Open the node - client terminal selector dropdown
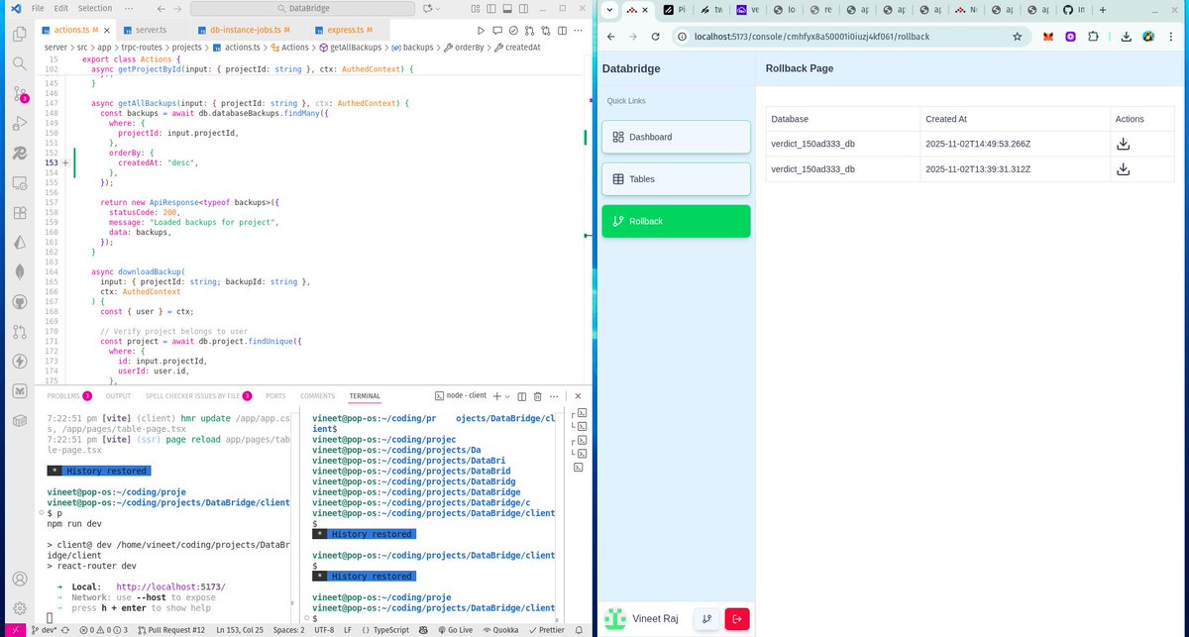1189x637 pixels. coord(461,395)
